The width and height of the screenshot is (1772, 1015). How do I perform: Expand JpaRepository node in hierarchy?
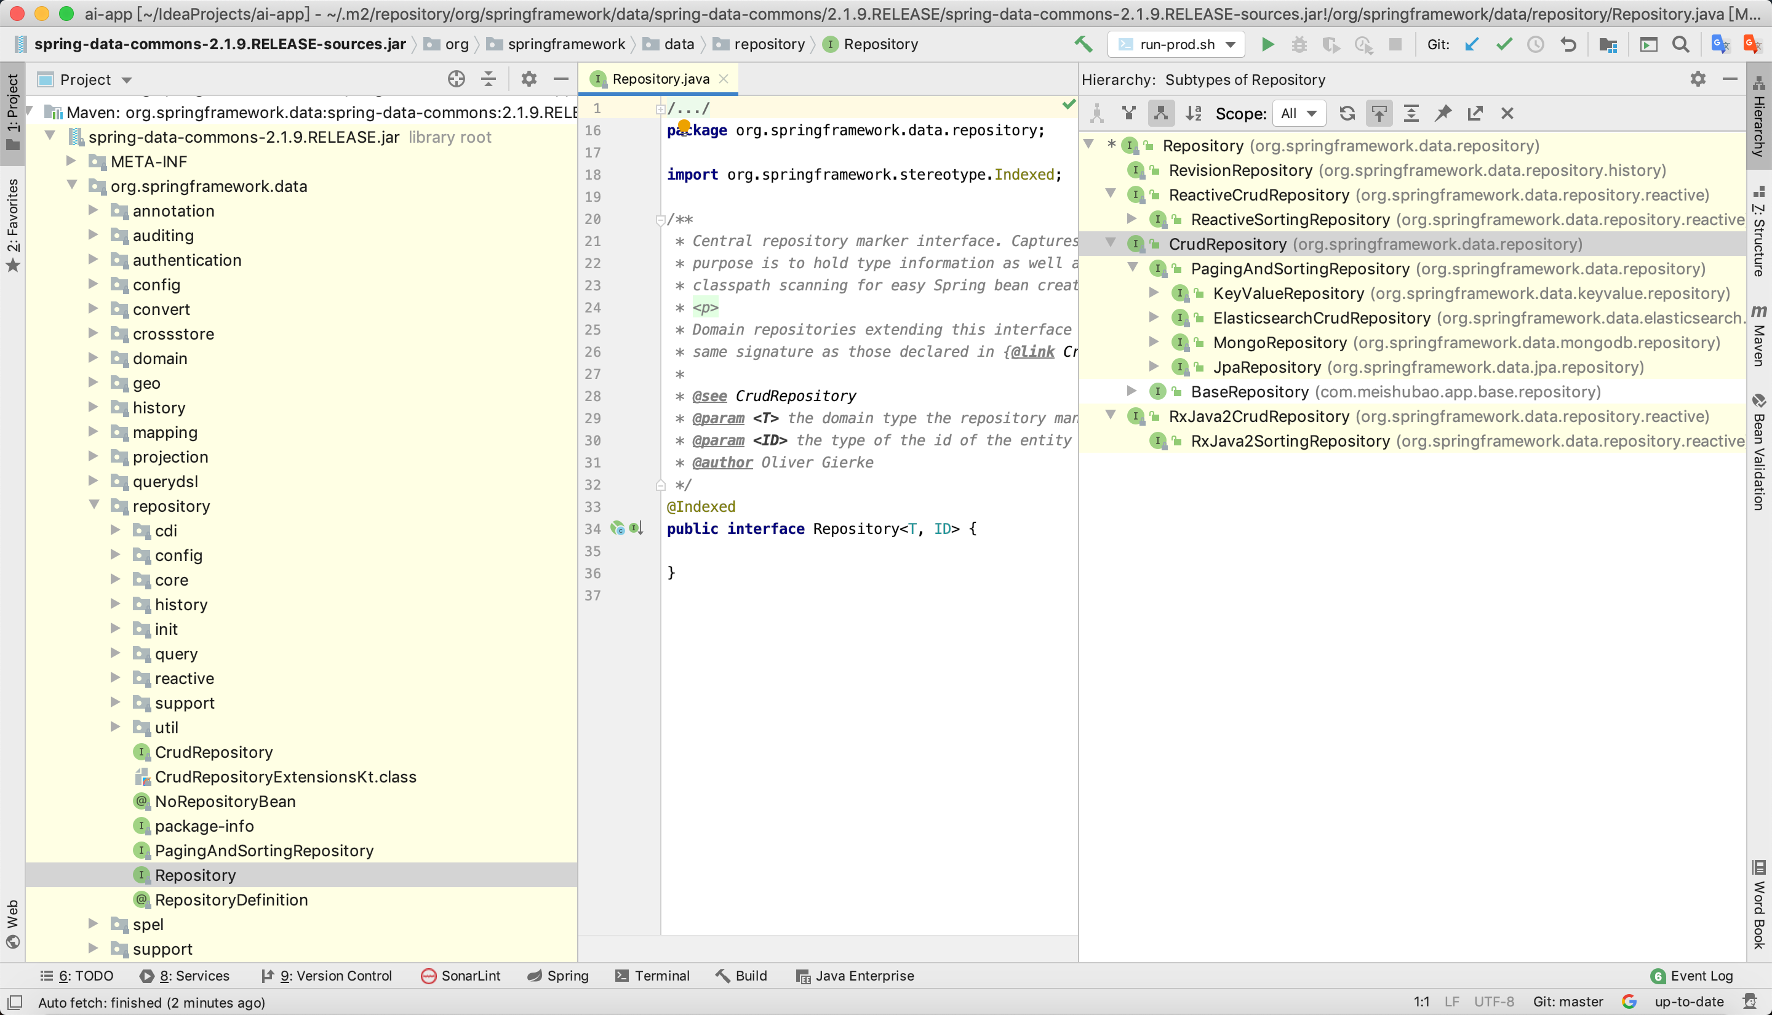[x=1154, y=366]
